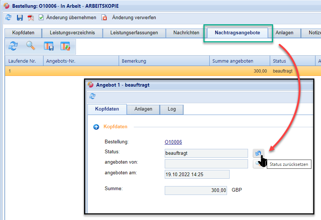Sort by the Summe angeboten column header
The width and height of the screenshot is (321, 220).
click(x=238, y=61)
